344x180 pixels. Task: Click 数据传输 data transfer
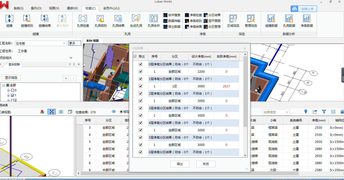point(172,21)
